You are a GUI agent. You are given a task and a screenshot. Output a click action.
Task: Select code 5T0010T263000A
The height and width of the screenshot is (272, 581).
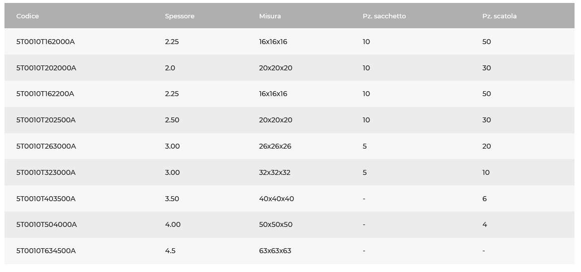(46, 146)
